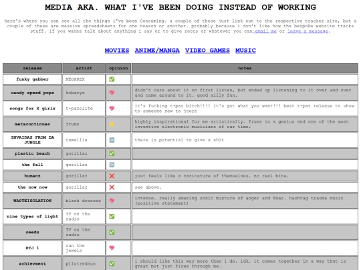Select the 'funky gabber' release cell

[33, 79]
